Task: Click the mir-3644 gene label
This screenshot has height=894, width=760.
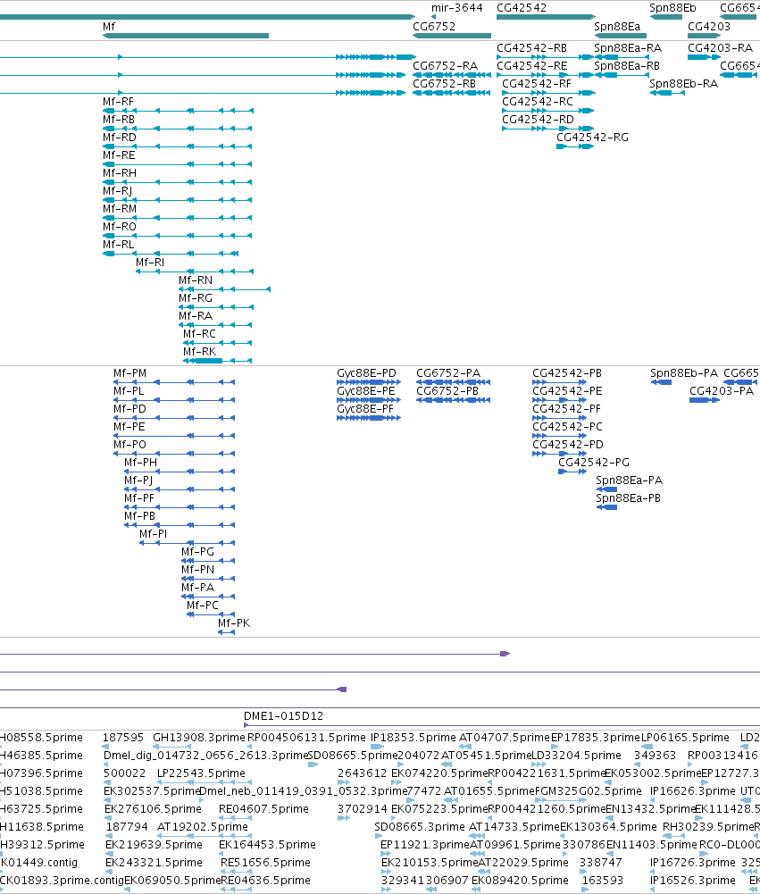Action: click(456, 7)
